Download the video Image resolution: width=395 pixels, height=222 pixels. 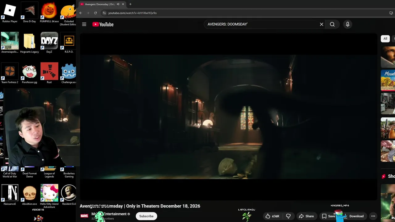pyautogui.click(x=353, y=216)
